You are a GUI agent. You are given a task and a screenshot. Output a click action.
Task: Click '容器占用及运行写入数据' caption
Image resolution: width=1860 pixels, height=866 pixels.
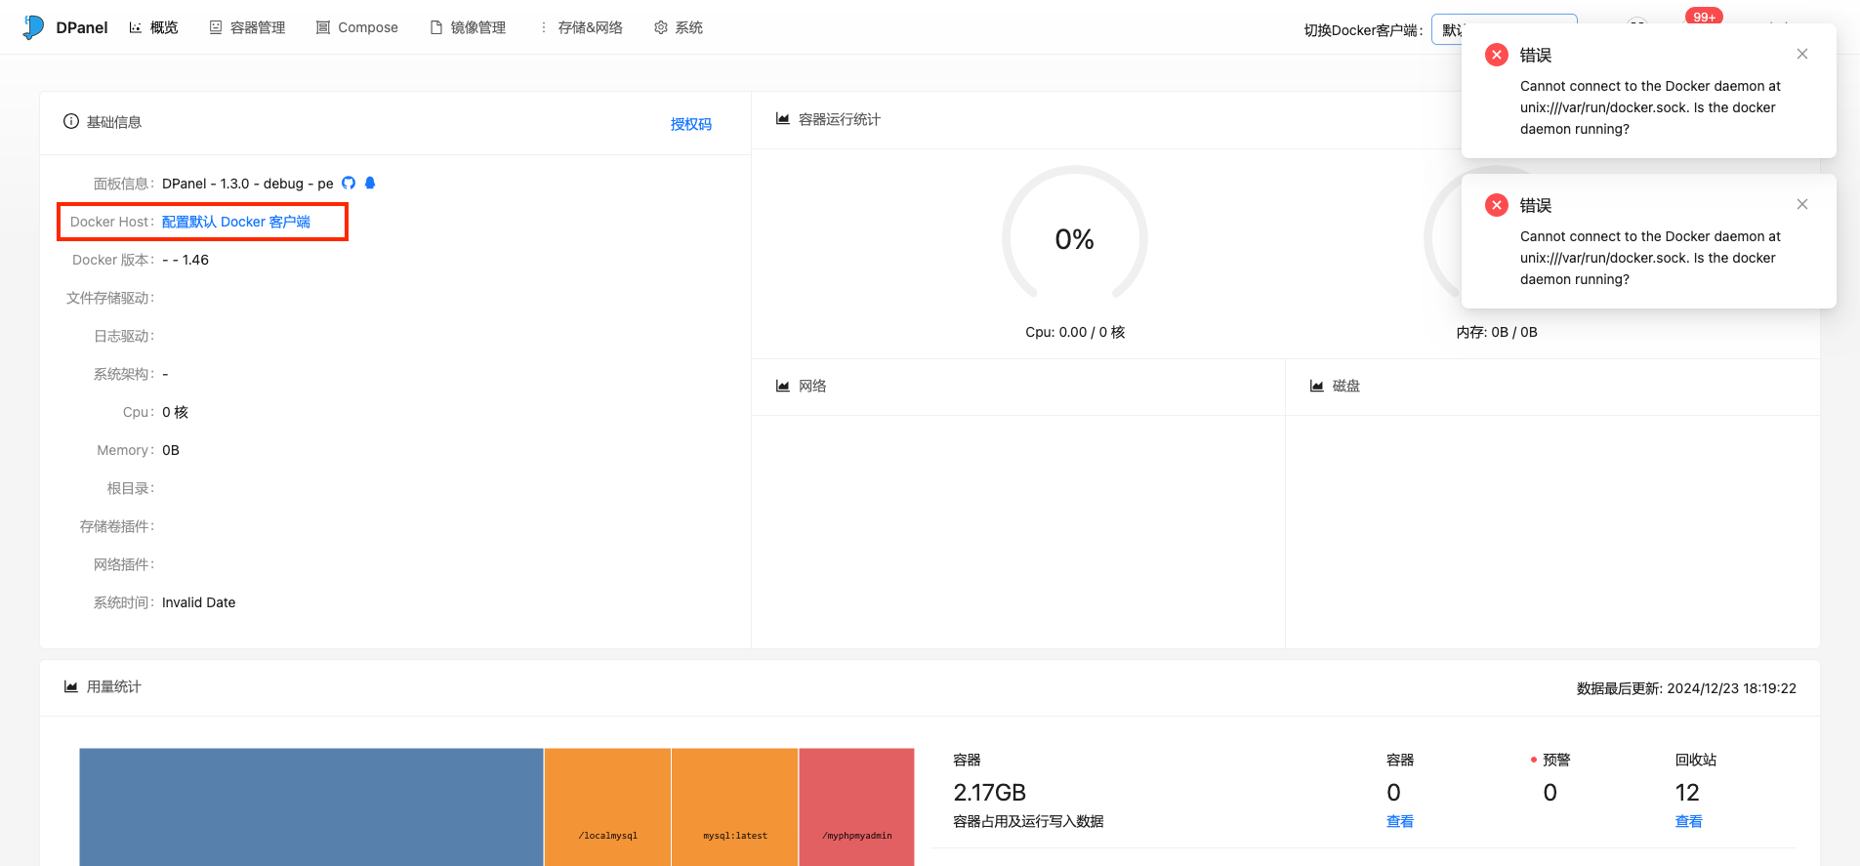tap(1028, 821)
